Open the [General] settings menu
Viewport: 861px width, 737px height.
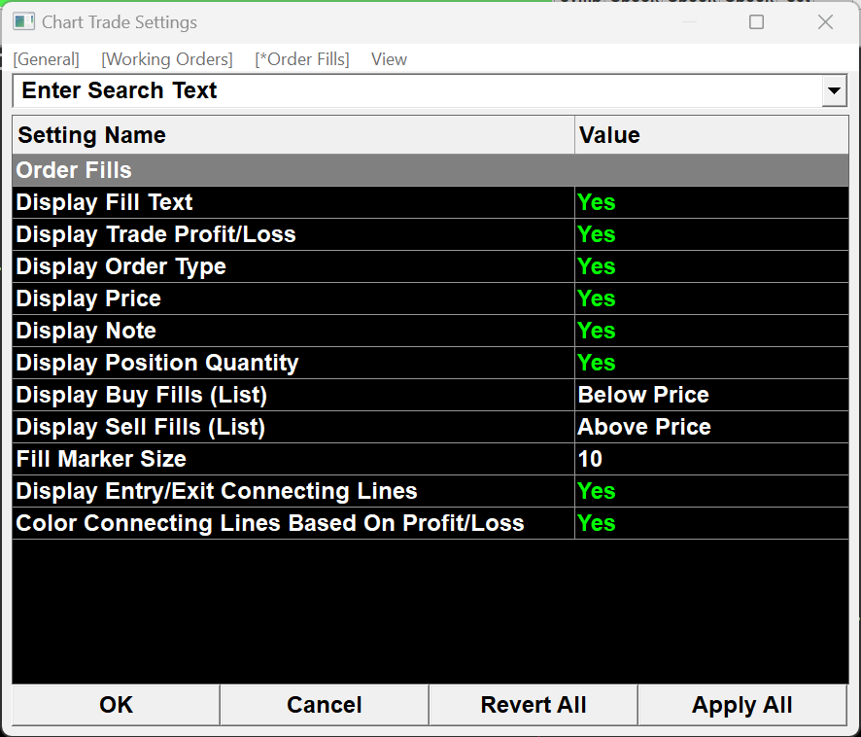pos(46,59)
